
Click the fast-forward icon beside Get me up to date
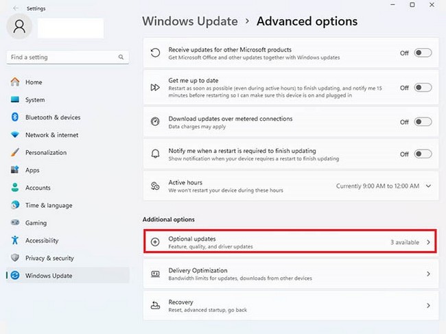tap(155, 88)
